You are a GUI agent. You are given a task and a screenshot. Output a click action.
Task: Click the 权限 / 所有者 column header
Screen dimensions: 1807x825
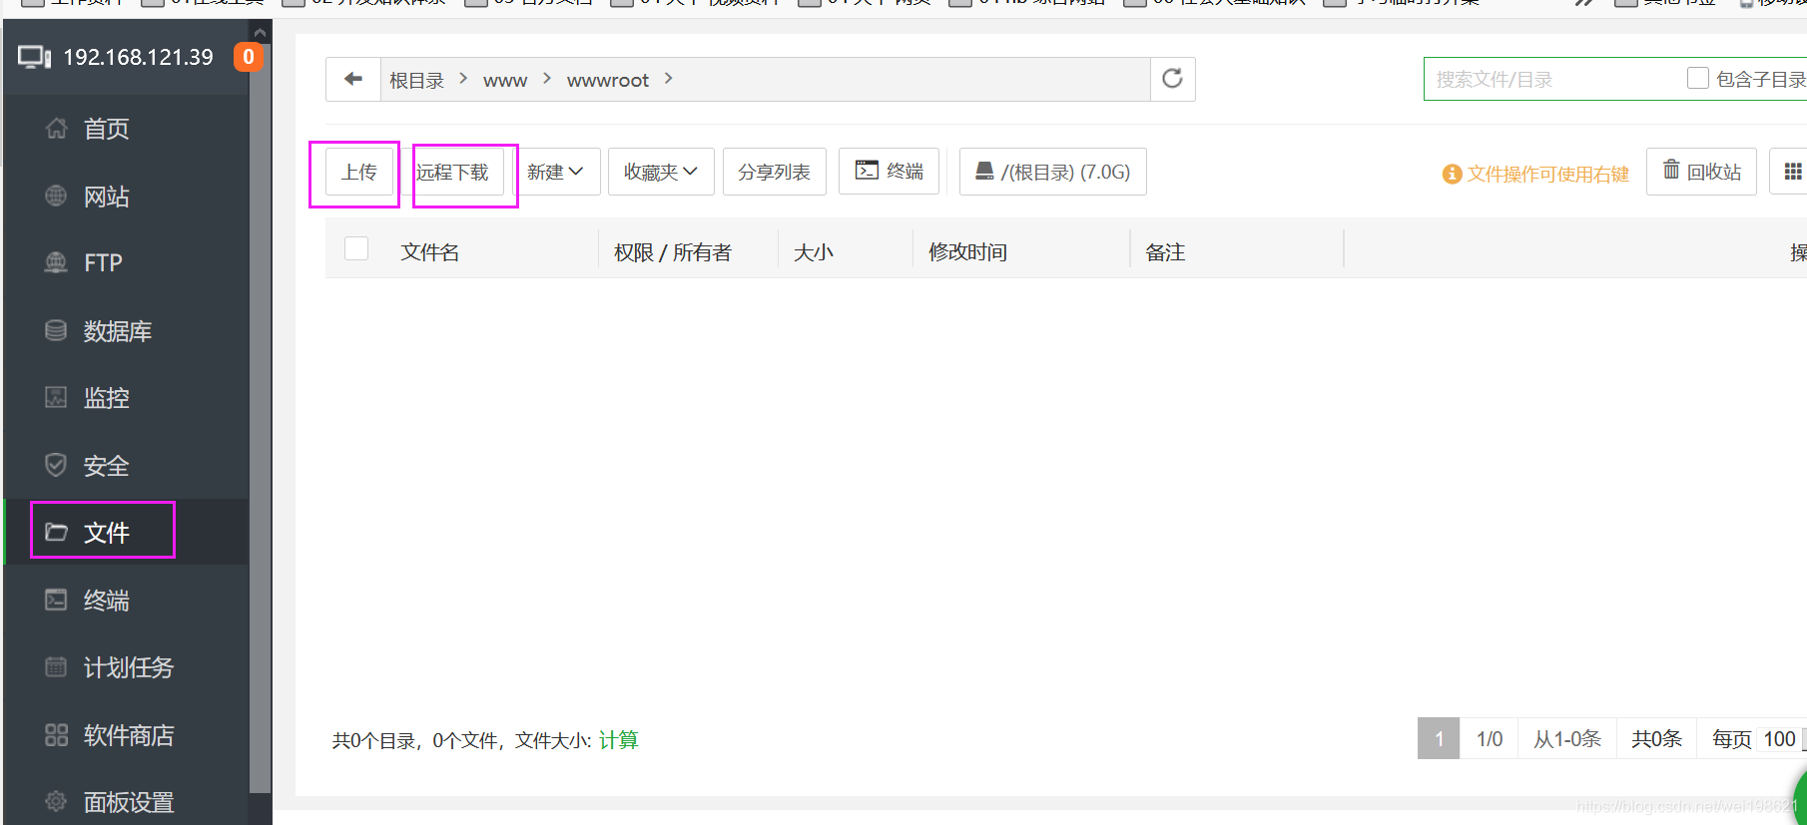(x=673, y=252)
